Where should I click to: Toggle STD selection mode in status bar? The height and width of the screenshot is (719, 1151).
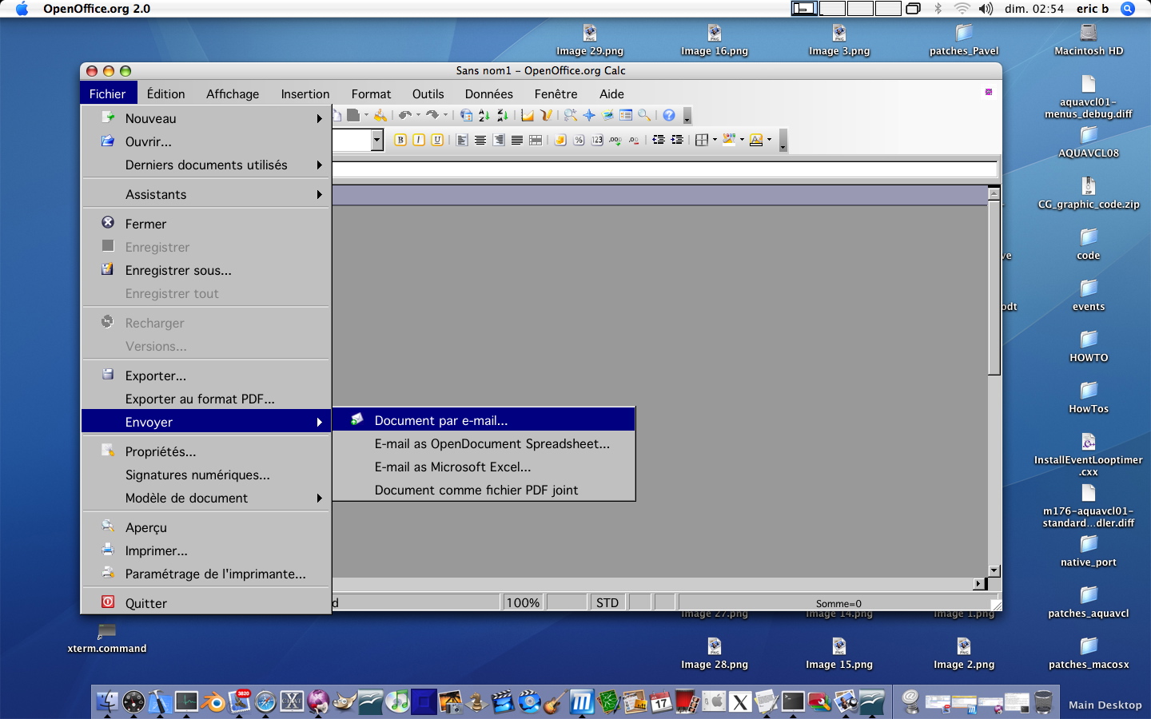pos(607,602)
